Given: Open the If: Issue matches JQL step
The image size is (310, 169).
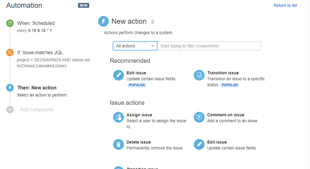Looking at the screenshot, I should (x=40, y=52).
